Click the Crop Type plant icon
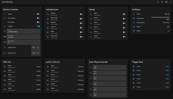The height and width of the screenshot is (99, 173). (5, 31)
